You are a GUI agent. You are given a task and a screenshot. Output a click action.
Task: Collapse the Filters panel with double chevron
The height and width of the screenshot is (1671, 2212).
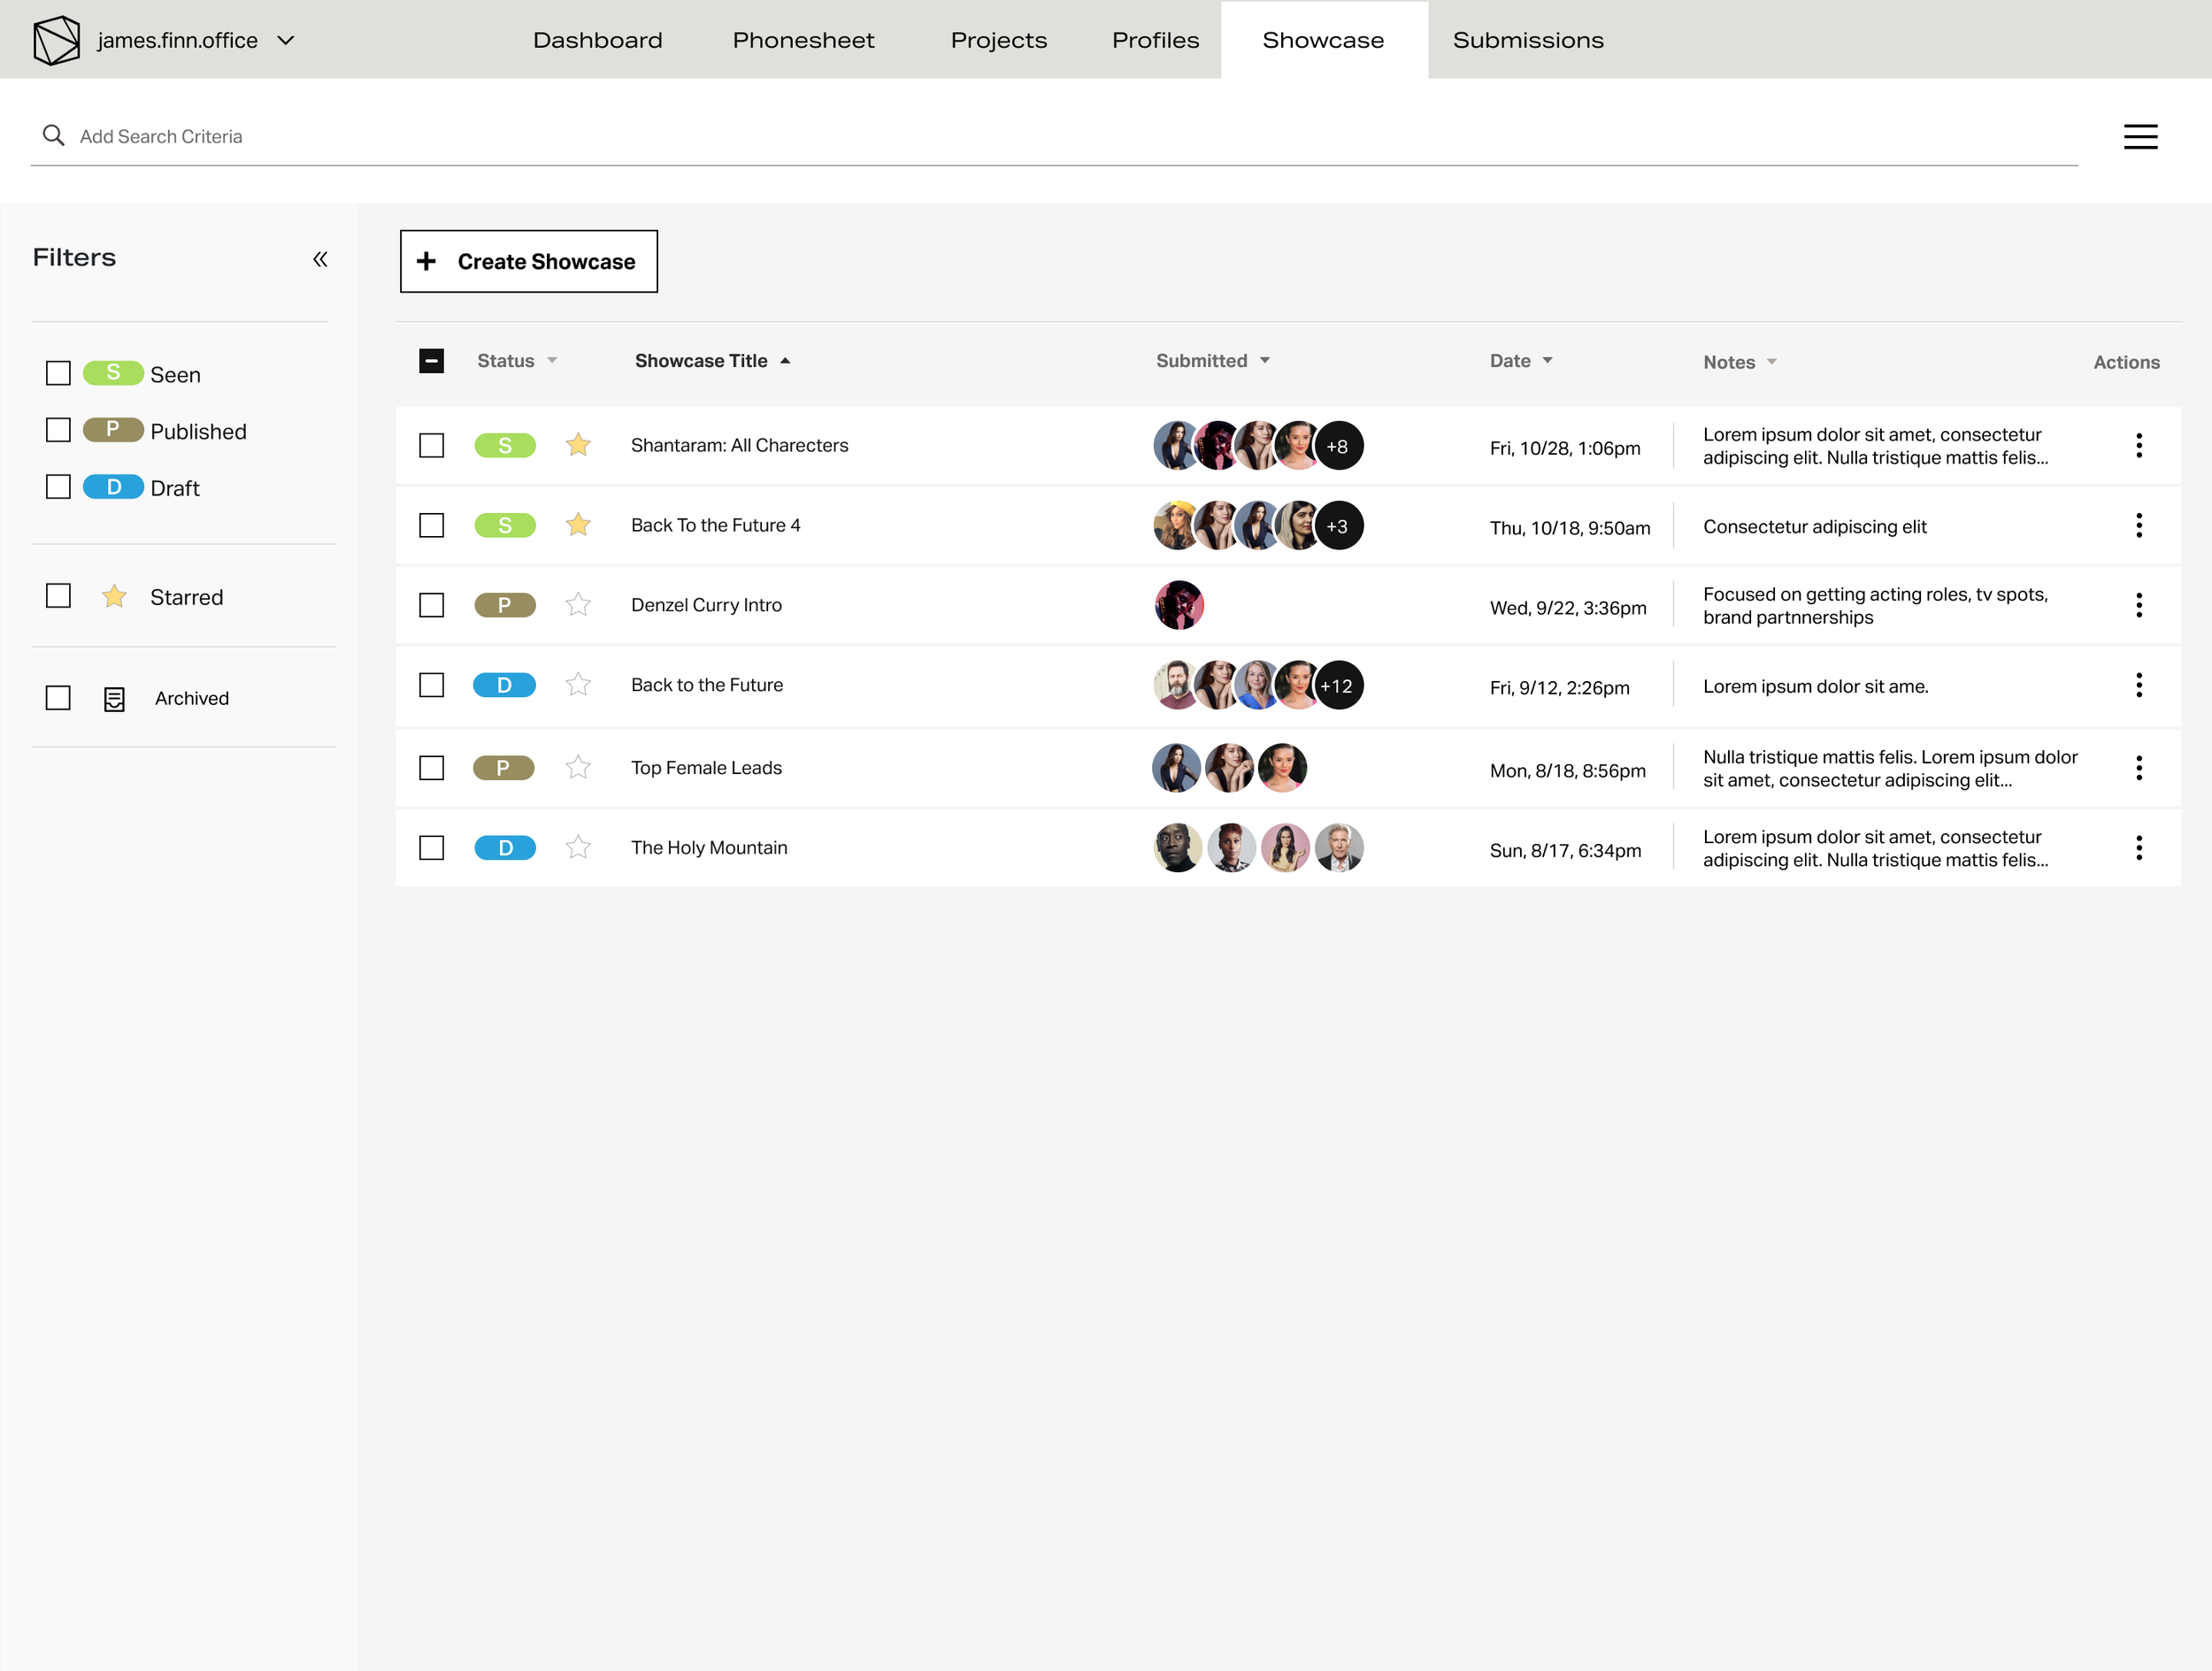320,260
